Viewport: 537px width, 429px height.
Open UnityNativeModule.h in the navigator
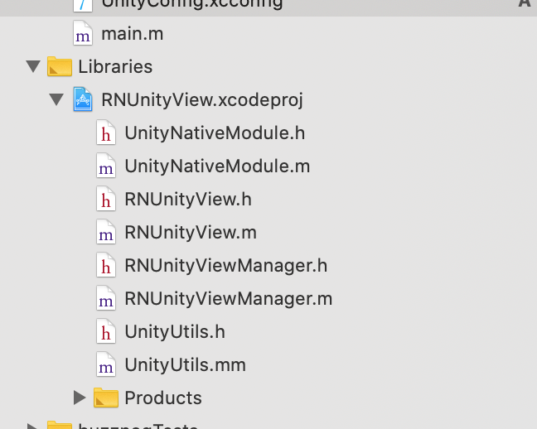point(215,133)
